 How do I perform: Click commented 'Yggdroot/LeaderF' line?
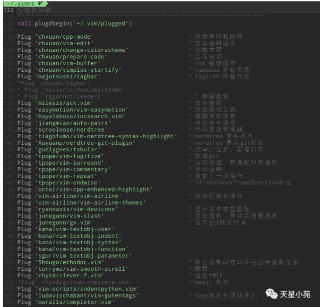coord(61,96)
